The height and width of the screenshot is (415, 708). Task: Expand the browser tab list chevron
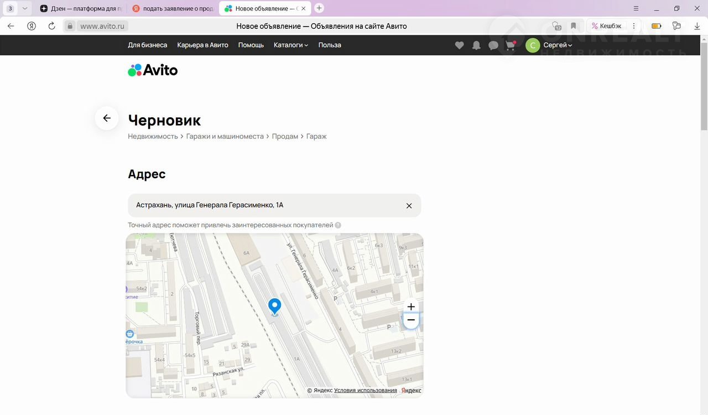tap(24, 8)
